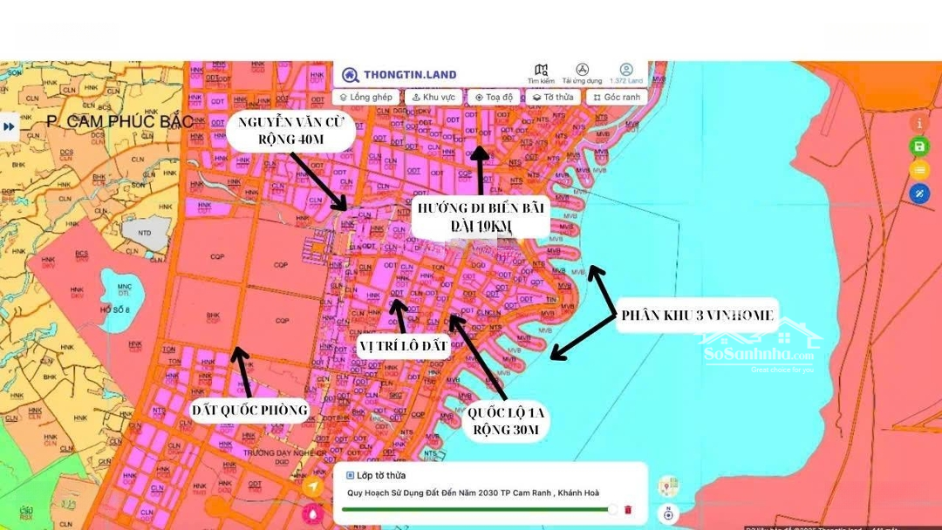Switch basemap using the map thumbnail

[x=668, y=486]
